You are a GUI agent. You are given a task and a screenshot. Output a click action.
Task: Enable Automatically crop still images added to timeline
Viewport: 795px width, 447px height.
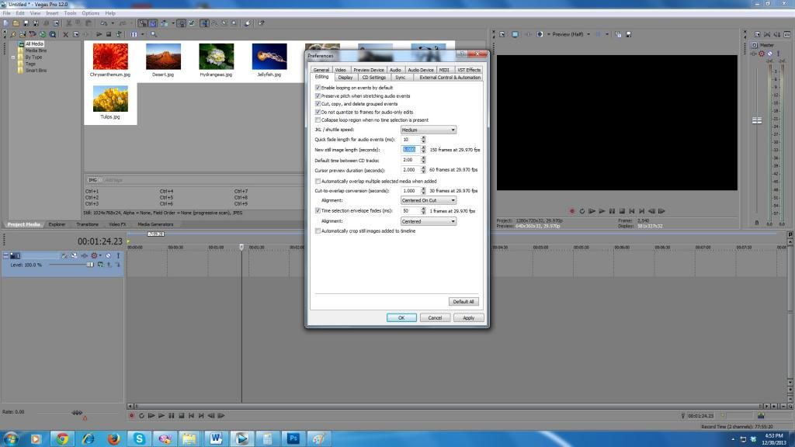(318, 231)
